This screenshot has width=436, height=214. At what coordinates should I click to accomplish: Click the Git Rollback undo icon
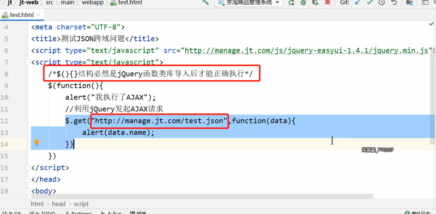tap(394, 3)
